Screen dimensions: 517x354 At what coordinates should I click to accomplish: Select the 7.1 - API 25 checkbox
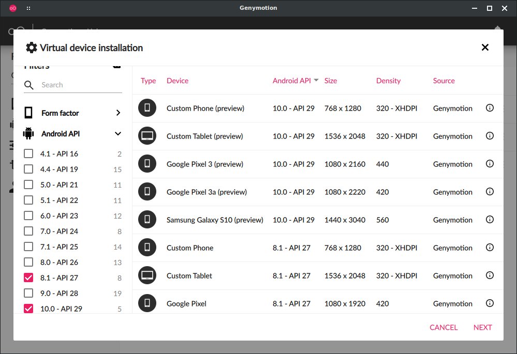coord(28,247)
